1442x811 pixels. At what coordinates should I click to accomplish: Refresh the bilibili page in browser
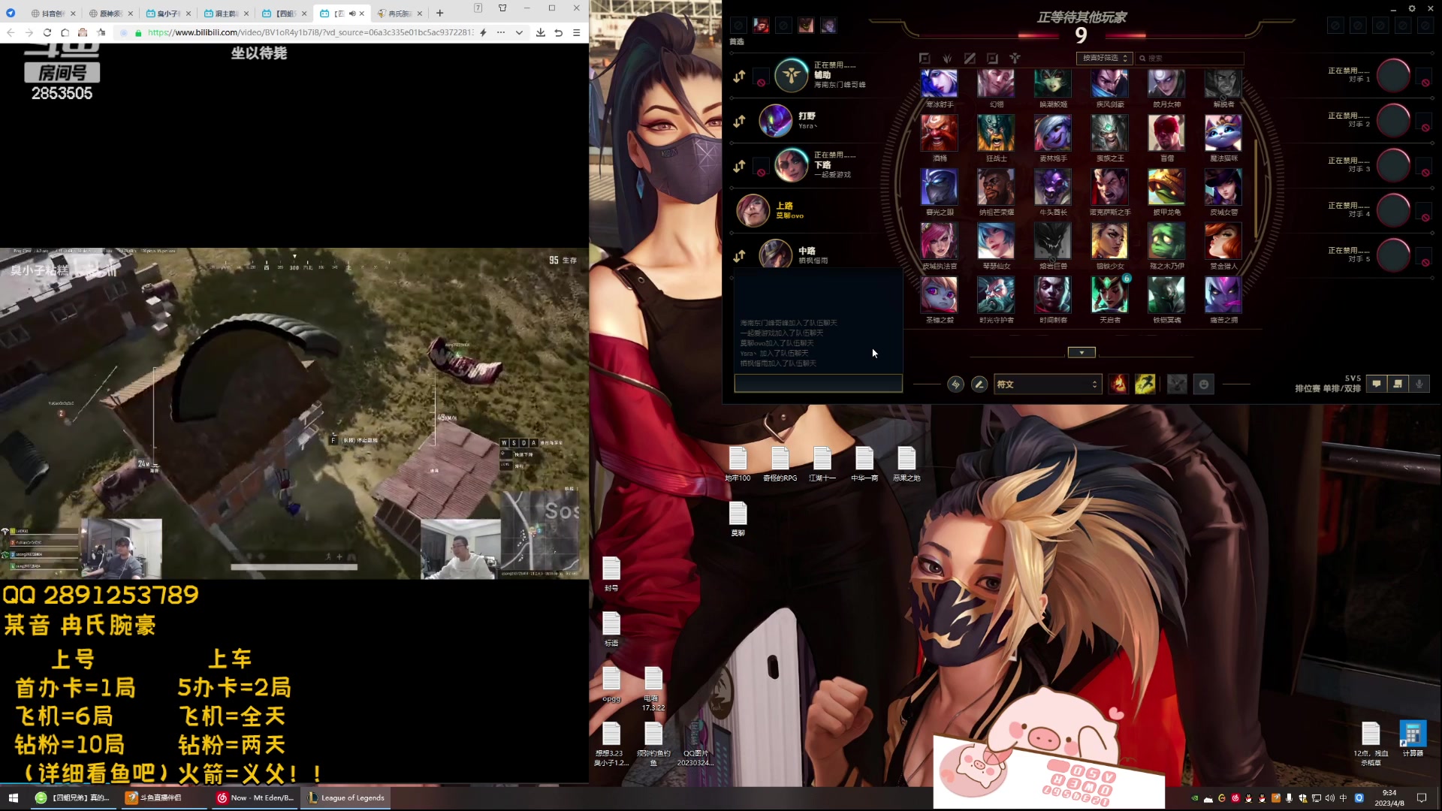(x=47, y=32)
